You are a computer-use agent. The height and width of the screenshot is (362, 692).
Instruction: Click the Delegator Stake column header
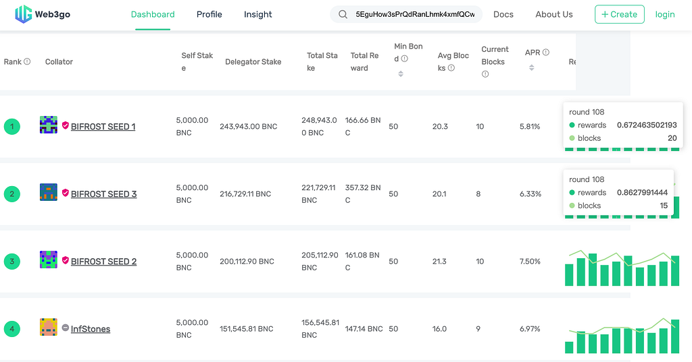pyautogui.click(x=253, y=62)
